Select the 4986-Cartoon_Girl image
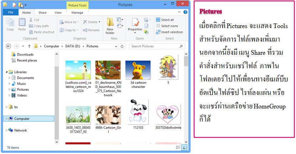The height and width of the screenshot is (154, 296). pos(108,115)
